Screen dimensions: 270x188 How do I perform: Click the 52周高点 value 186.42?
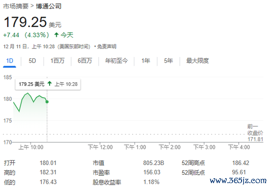[241, 163]
